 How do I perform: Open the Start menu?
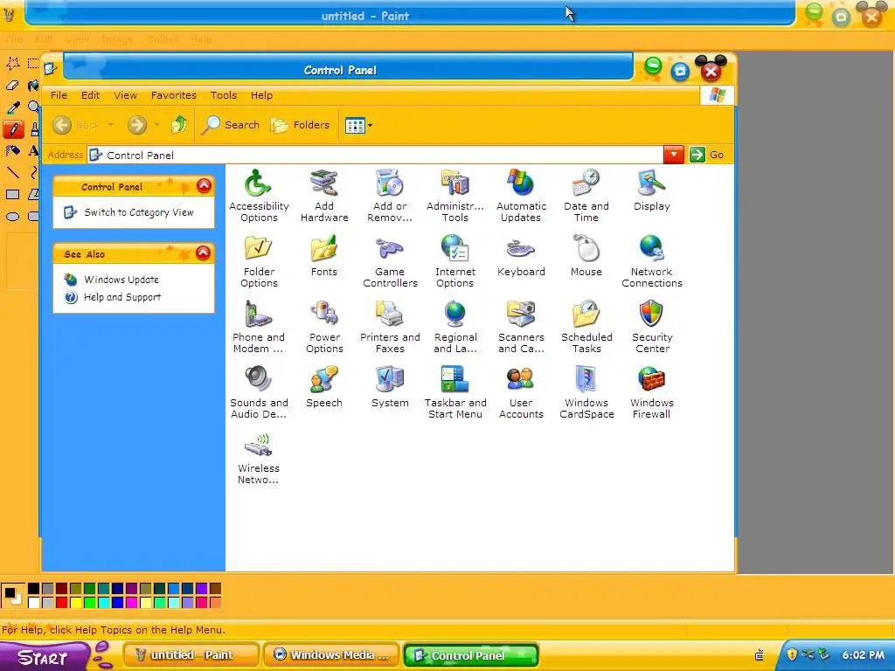45,657
